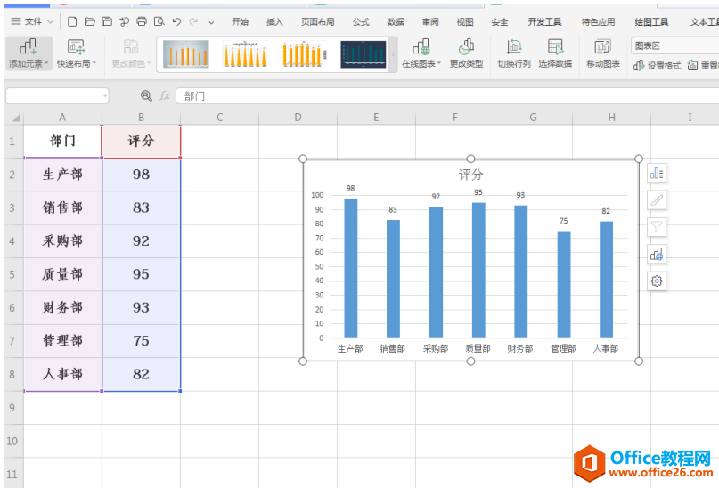
Task: Click the Print icon
Action: 142,21
